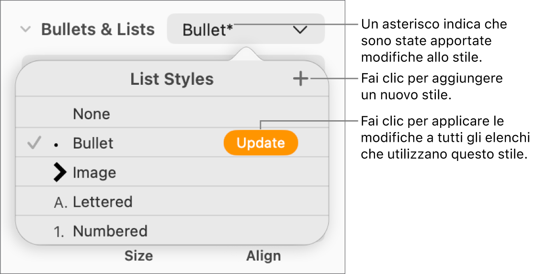This screenshot has height=274, width=535.
Task: Click the small bullet dot marker icon
Action: coord(57,144)
